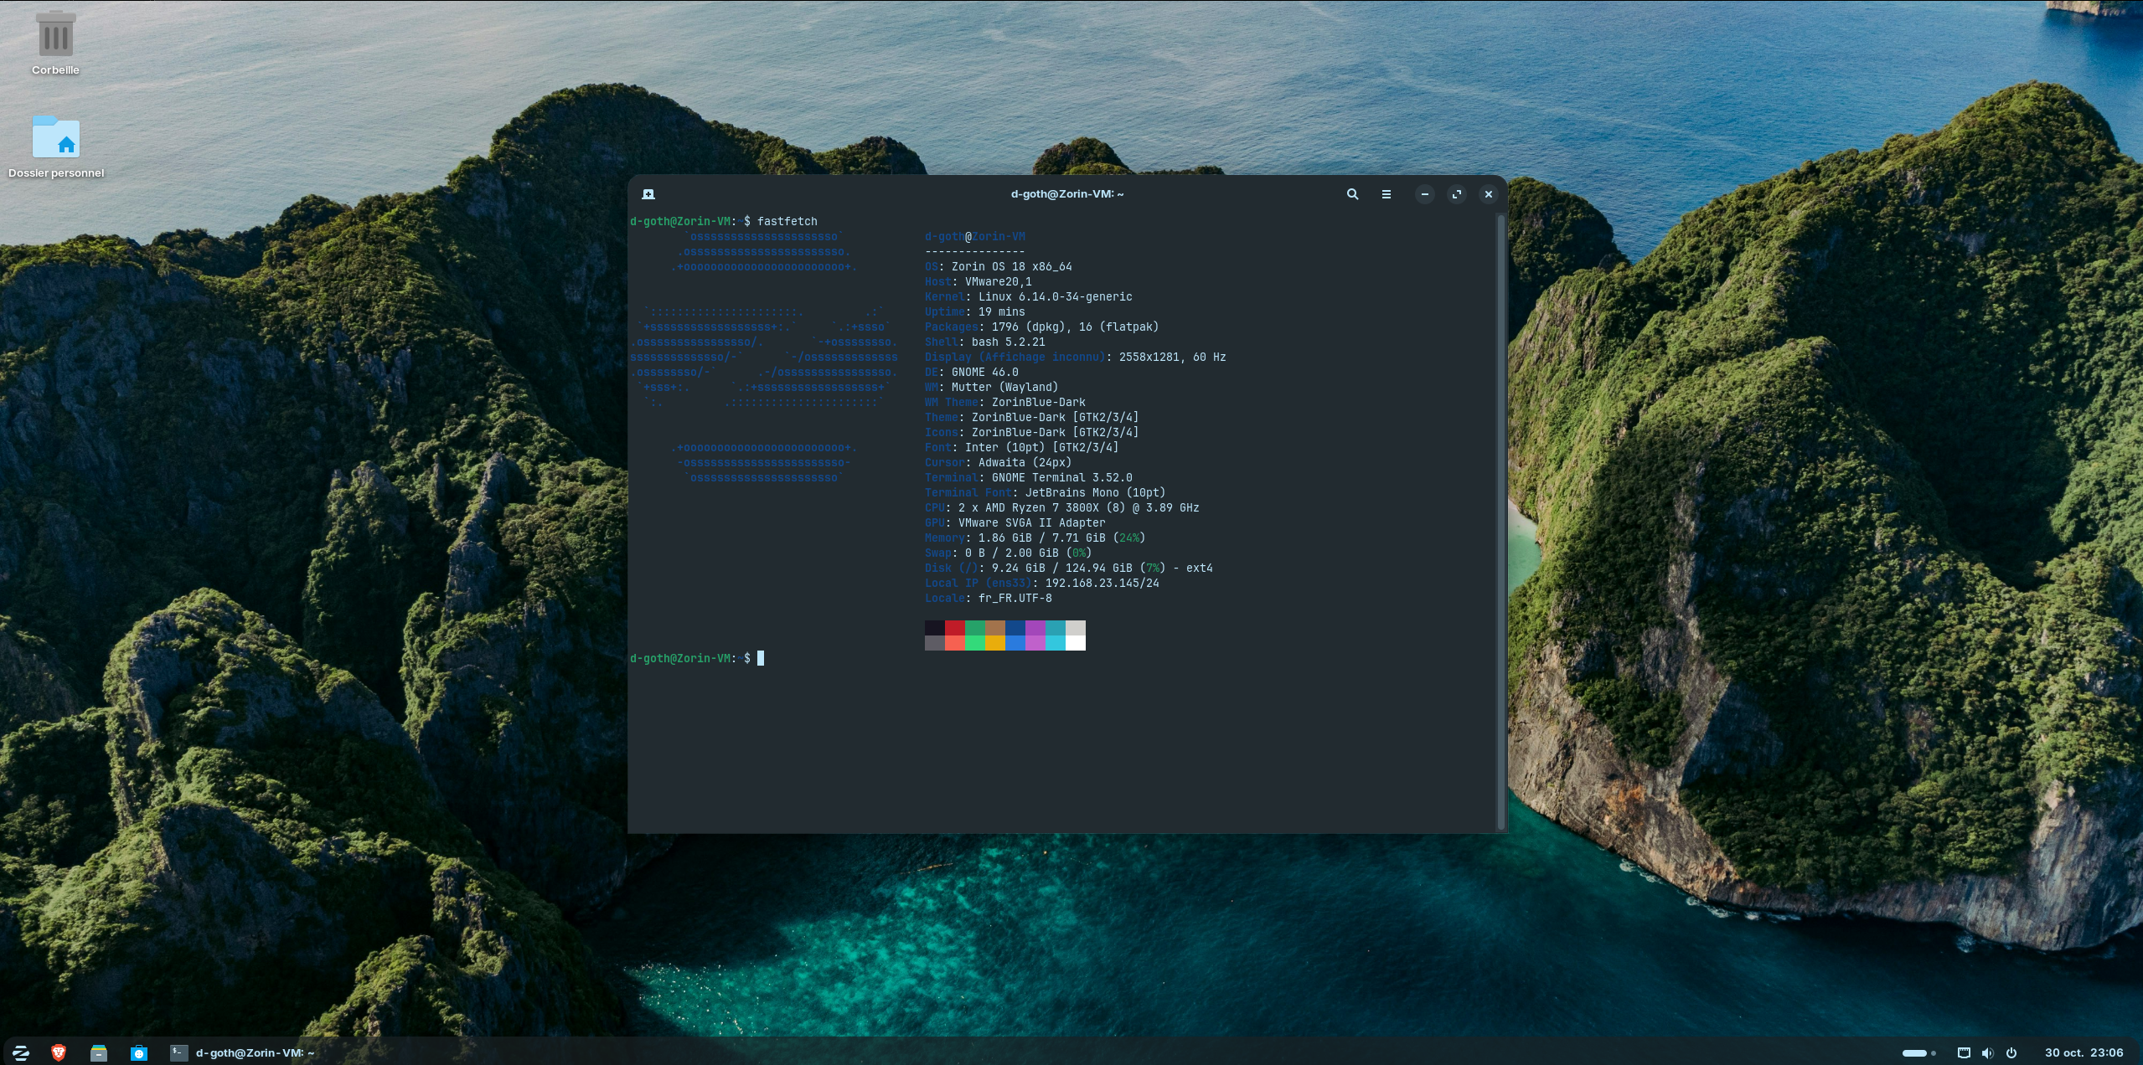Open the Files manager from the taskbar
Viewport: 2143px width, 1065px height.
(99, 1052)
